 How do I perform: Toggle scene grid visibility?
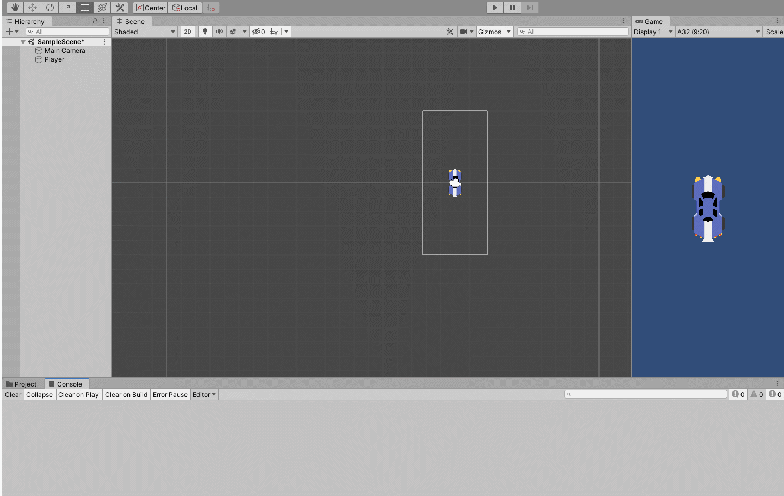point(275,32)
